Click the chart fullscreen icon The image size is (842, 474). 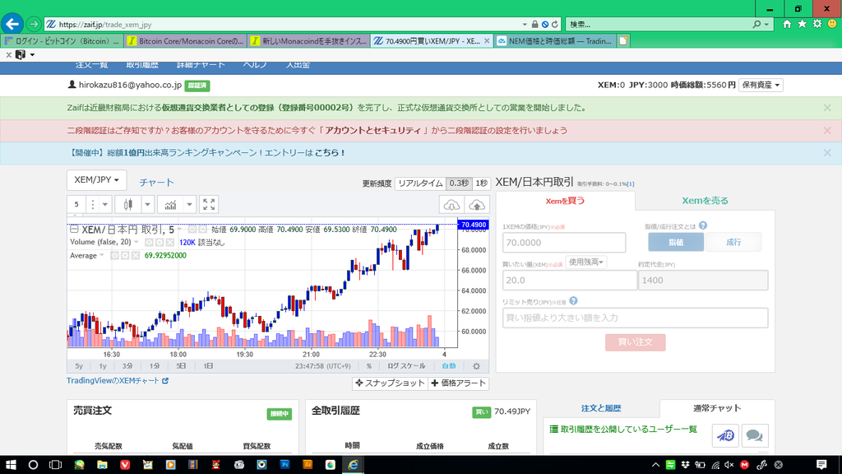[x=209, y=204]
